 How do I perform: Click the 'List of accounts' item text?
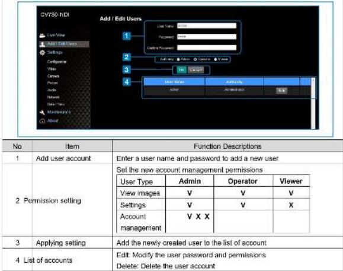[x=48, y=260]
